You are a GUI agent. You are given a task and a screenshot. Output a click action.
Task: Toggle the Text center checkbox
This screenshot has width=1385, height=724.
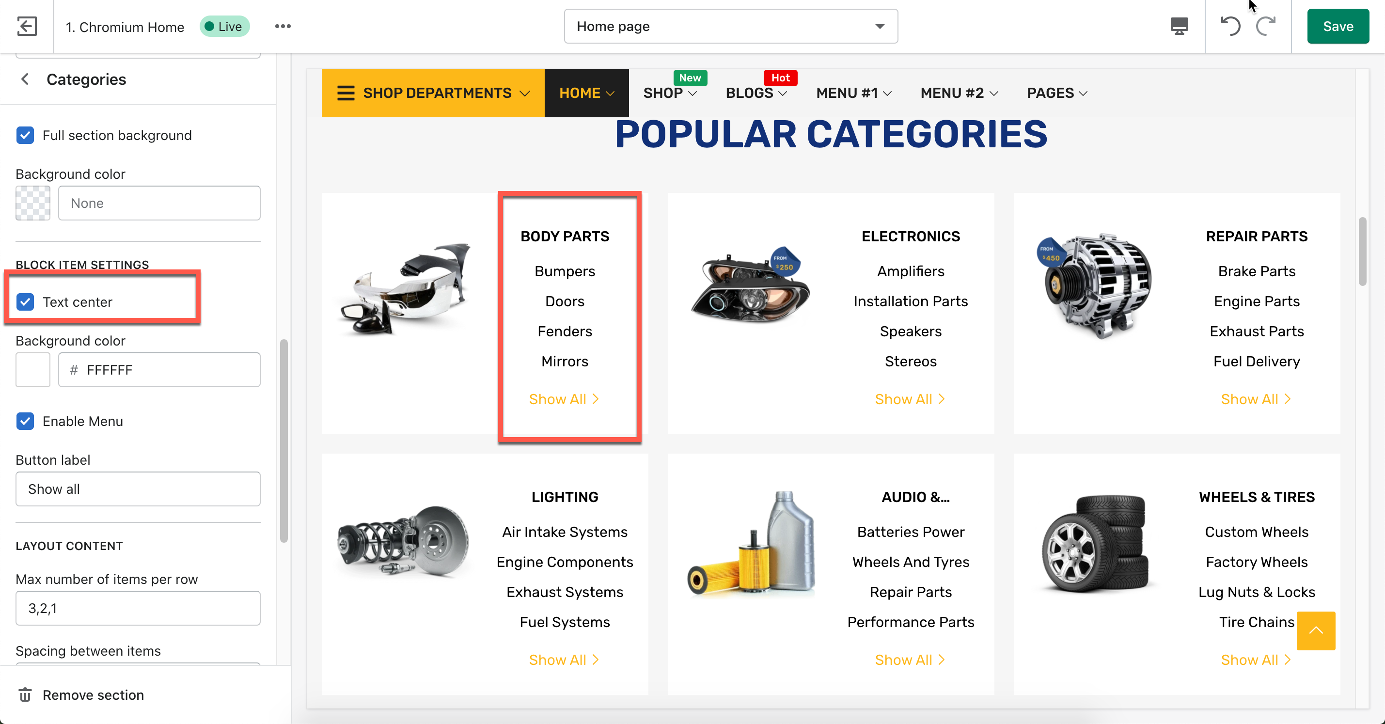[x=25, y=302]
